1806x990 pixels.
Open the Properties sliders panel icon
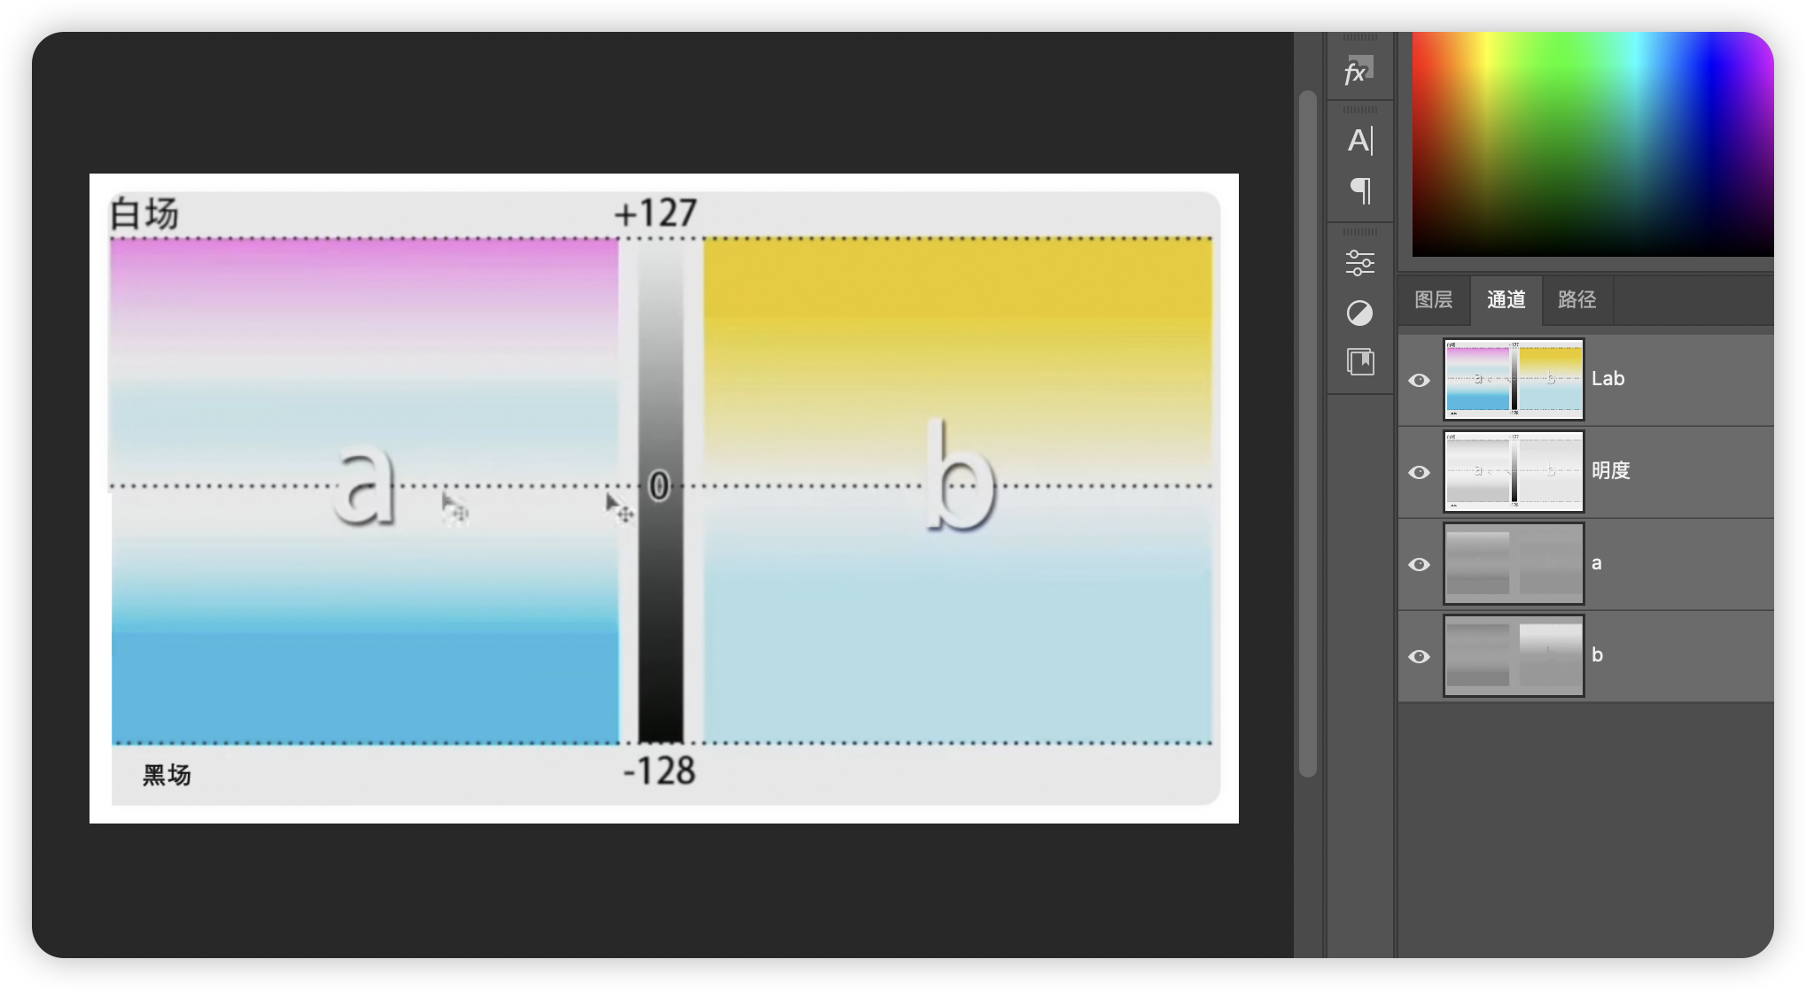tap(1359, 262)
